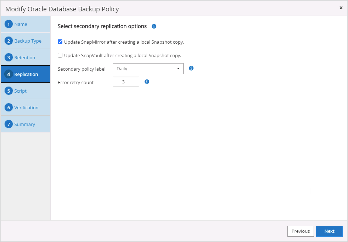Uncheck Update SnapMirror checkbox
The height and width of the screenshot is (242, 348).
[x=60, y=42]
